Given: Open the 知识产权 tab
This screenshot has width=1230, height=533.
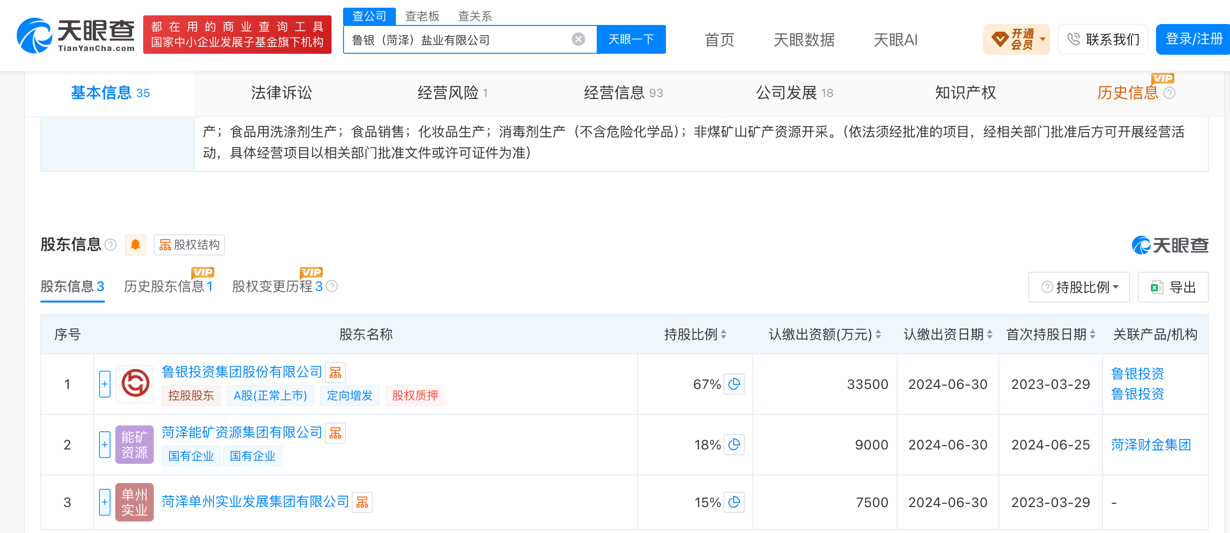Looking at the screenshot, I should pyautogui.click(x=966, y=93).
